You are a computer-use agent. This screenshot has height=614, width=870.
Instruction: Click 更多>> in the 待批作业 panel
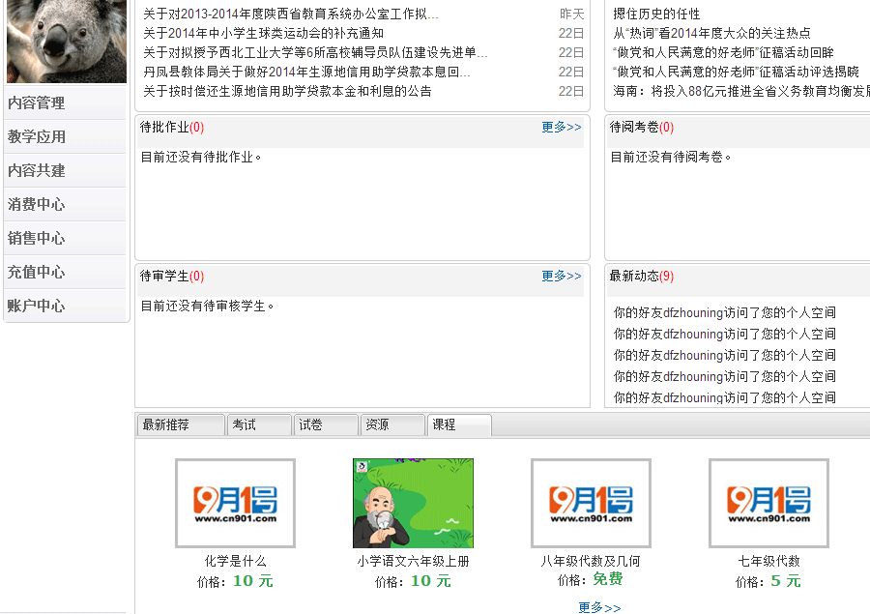click(562, 127)
